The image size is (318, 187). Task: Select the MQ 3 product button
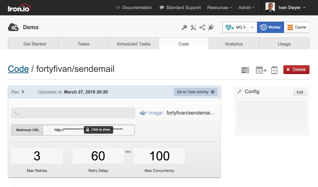235,27
